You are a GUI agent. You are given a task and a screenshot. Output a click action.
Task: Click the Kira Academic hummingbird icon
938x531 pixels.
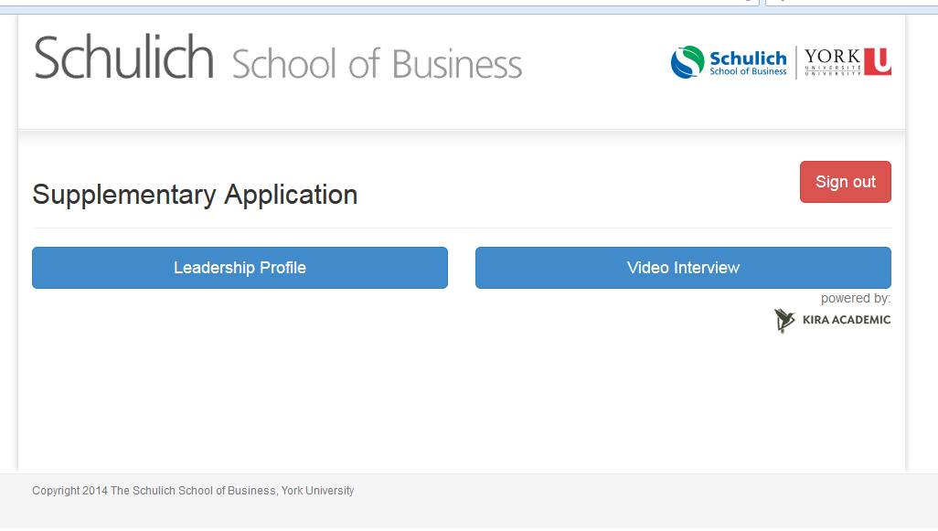click(784, 320)
